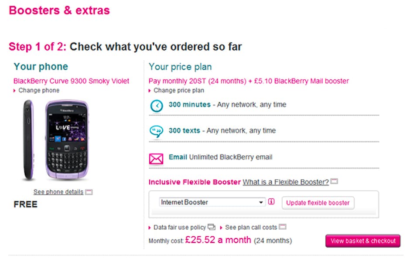Click the BlackBerry side profile image
410x262 pixels.
coord(28,140)
